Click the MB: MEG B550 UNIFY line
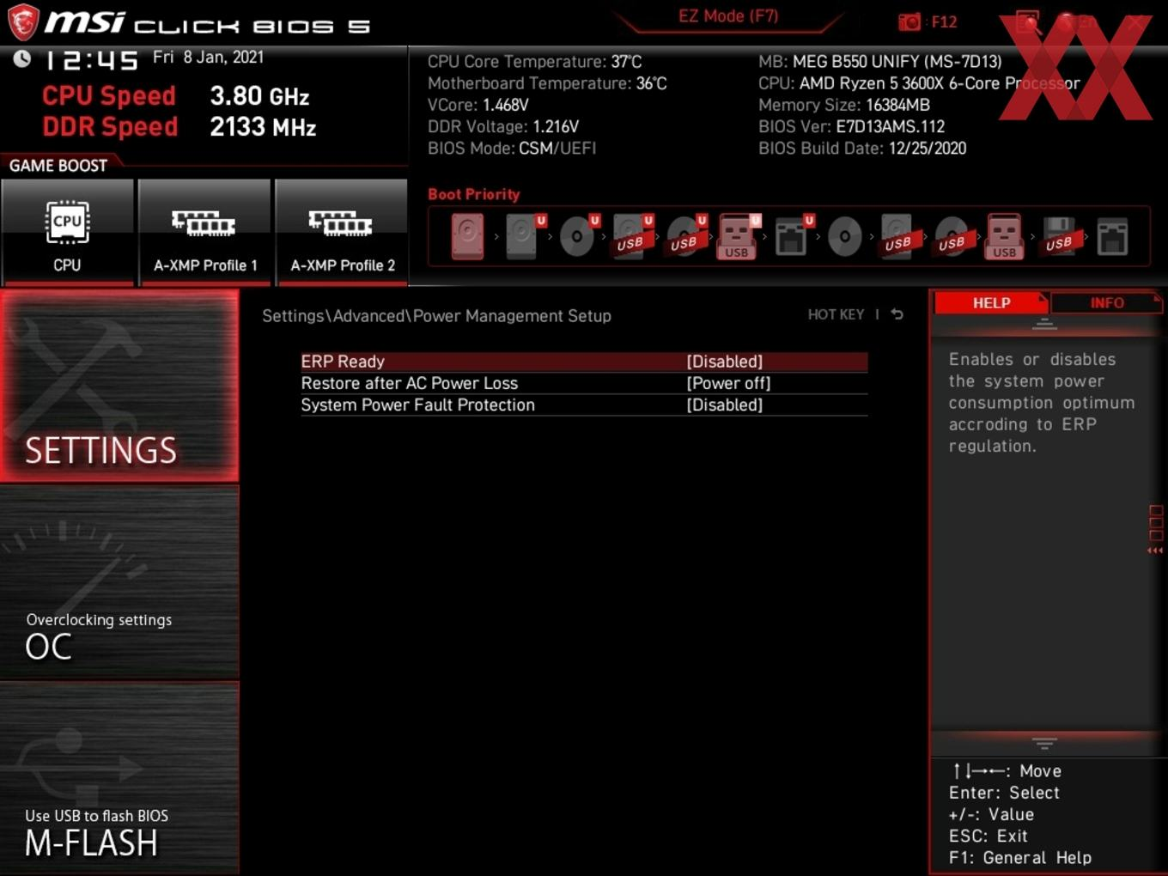 click(880, 61)
